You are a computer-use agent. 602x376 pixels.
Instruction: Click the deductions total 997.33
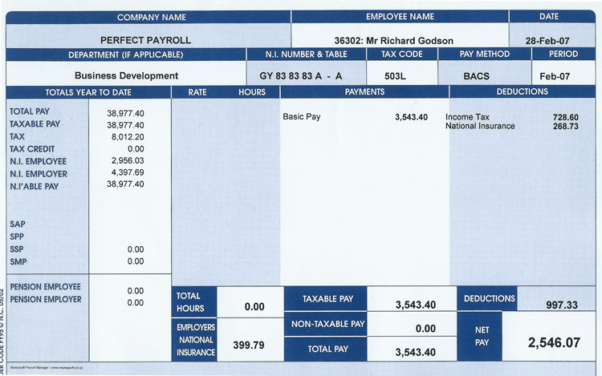coord(556,305)
